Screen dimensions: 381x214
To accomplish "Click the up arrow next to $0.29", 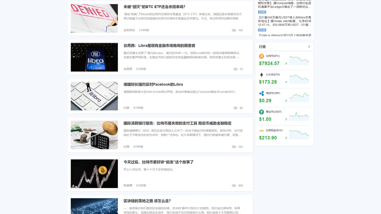I will [x=286, y=101].
